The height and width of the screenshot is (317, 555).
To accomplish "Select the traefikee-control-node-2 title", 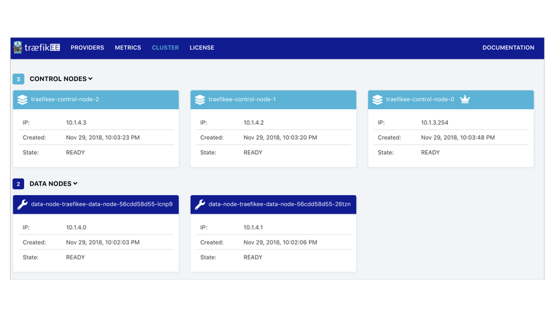I will pyautogui.click(x=65, y=99).
